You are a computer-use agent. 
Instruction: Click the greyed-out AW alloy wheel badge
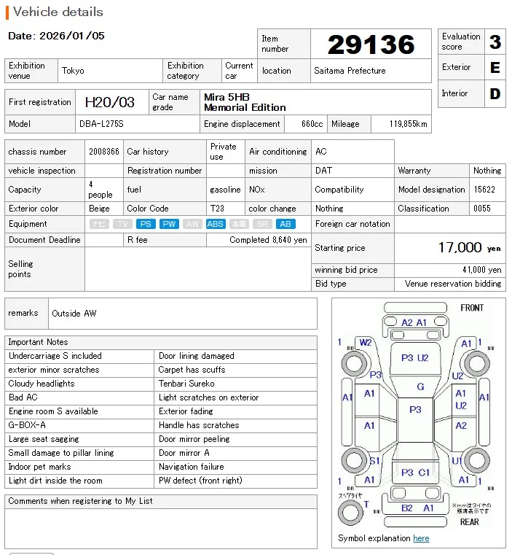click(192, 224)
